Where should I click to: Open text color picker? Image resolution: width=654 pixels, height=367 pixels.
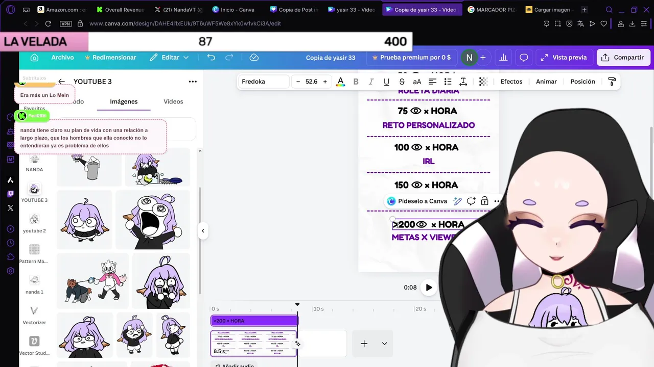coord(341,82)
